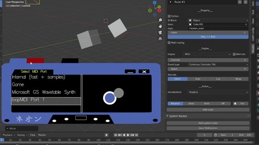Enable the Python checkbox
259x145 pixels.
coord(169,16)
